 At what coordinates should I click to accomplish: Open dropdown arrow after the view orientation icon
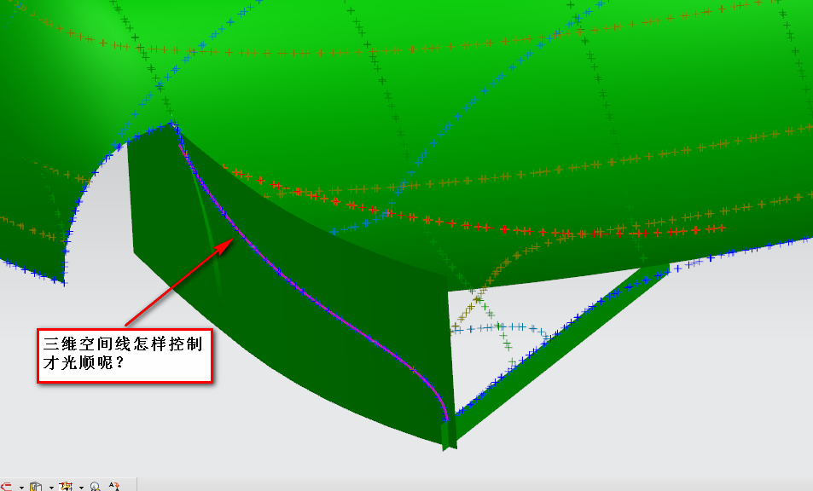pos(81,488)
